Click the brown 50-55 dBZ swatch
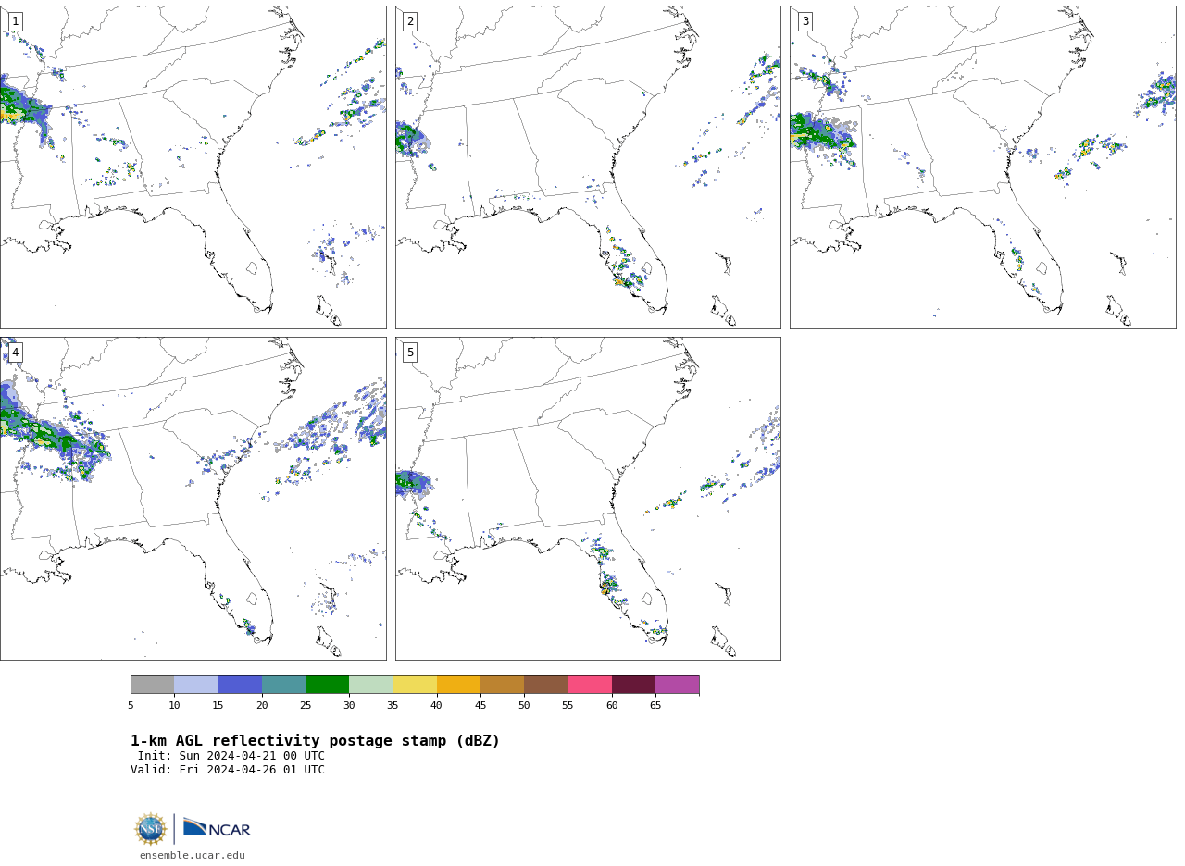Viewport: 1185px width, 866px height. [546, 685]
